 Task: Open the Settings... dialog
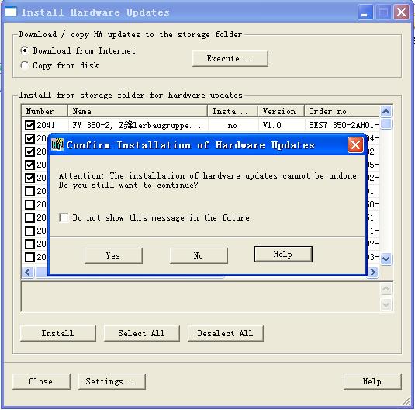coord(112,381)
